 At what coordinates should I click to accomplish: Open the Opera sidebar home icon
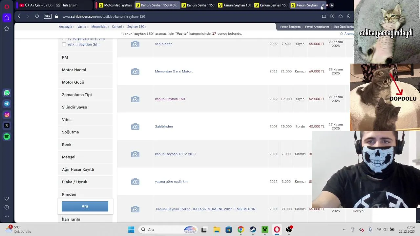[x=7, y=18]
